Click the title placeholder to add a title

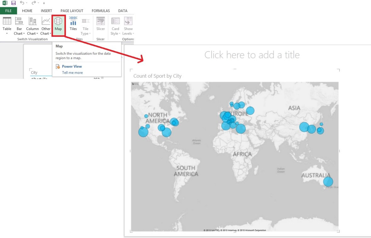252,55
